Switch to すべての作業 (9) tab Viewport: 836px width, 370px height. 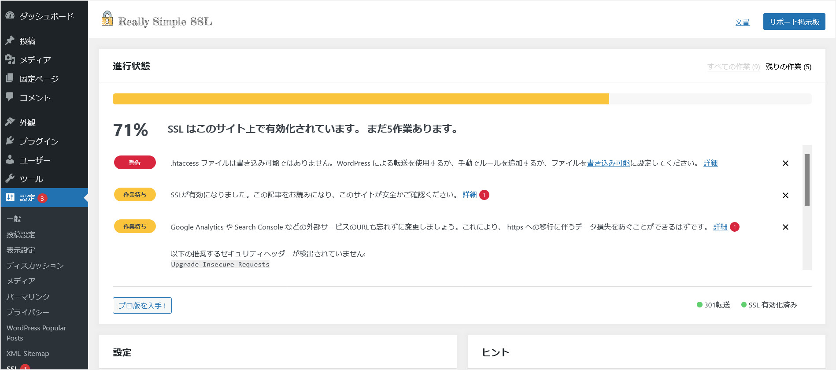[x=733, y=67]
